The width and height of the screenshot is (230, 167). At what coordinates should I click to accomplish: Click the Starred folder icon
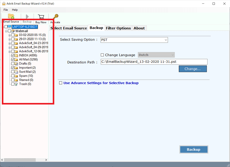click(16, 80)
